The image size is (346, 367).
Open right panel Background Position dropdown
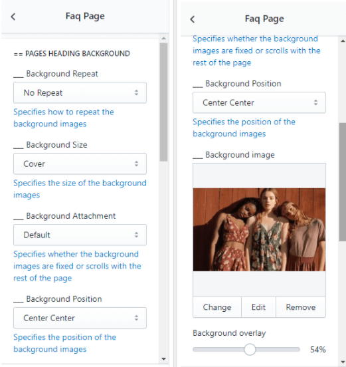[259, 102]
